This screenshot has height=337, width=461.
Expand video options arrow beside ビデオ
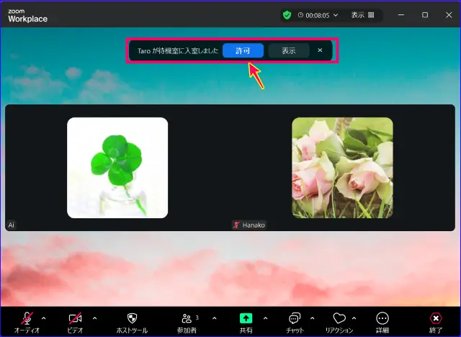coord(94,318)
